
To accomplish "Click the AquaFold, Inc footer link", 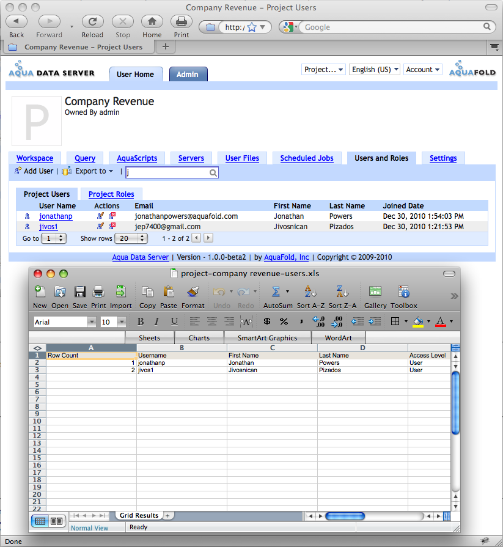I will click(287, 257).
